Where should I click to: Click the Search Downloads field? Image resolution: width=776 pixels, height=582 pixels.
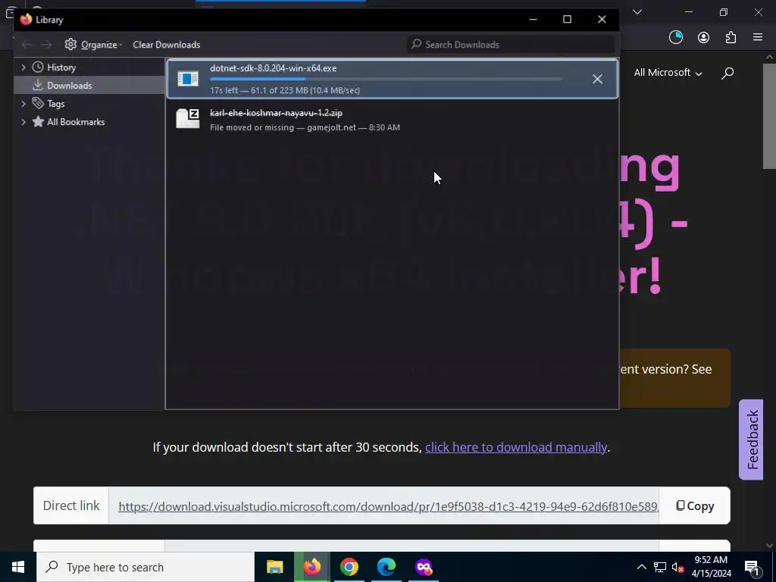[x=512, y=45]
